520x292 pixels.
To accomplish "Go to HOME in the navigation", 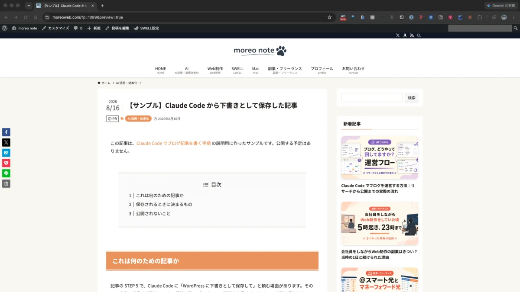I will tap(161, 70).
